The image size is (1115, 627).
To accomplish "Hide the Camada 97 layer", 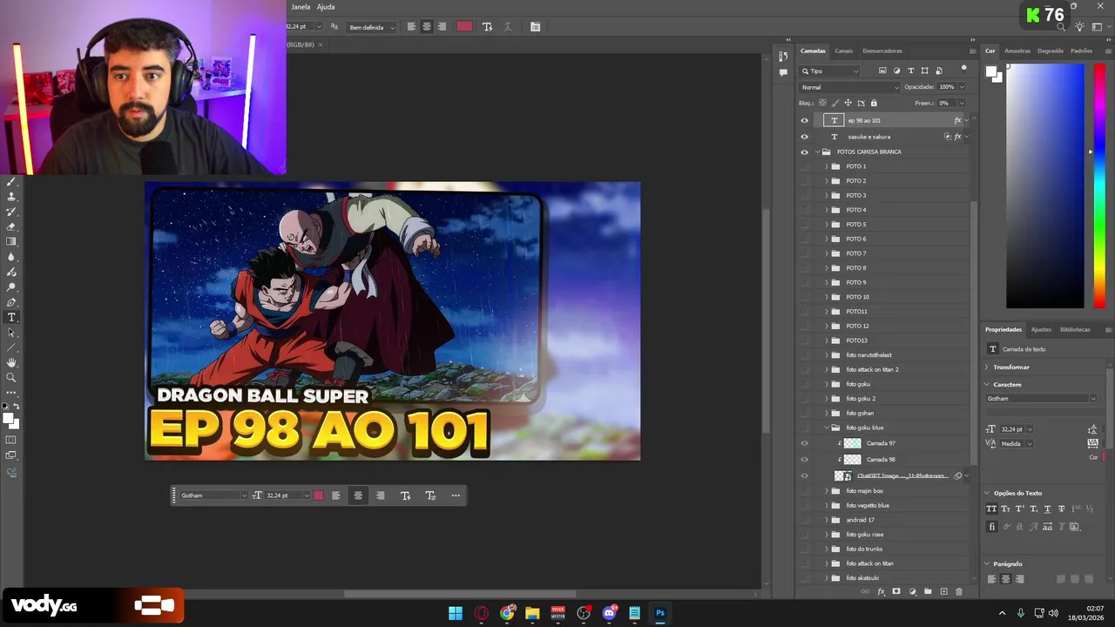I will coord(804,443).
